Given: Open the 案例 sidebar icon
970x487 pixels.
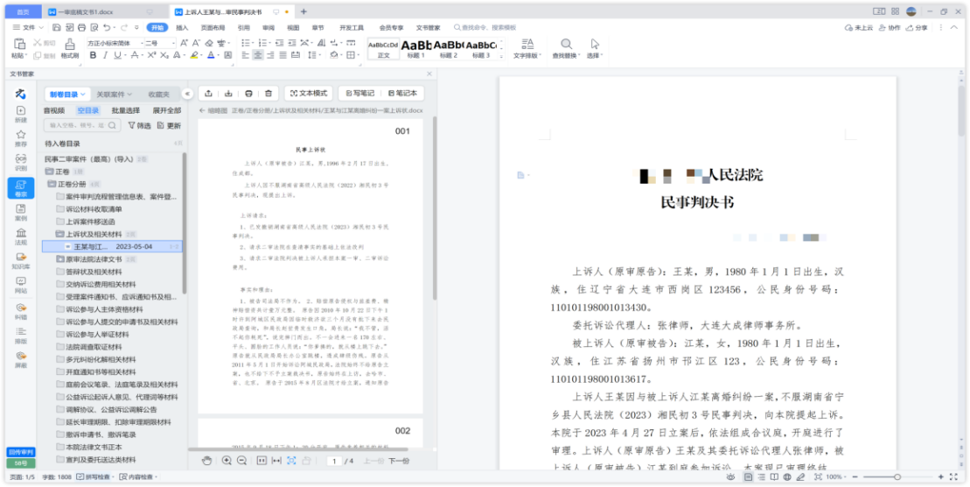Looking at the screenshot, I should tap(20, 211).
